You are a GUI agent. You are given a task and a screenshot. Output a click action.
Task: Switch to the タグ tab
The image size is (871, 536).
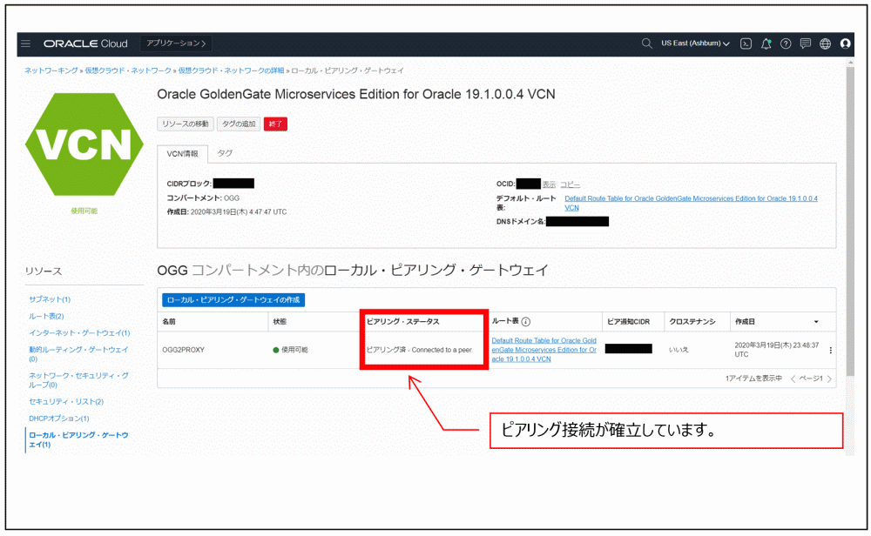pos(225,153)
